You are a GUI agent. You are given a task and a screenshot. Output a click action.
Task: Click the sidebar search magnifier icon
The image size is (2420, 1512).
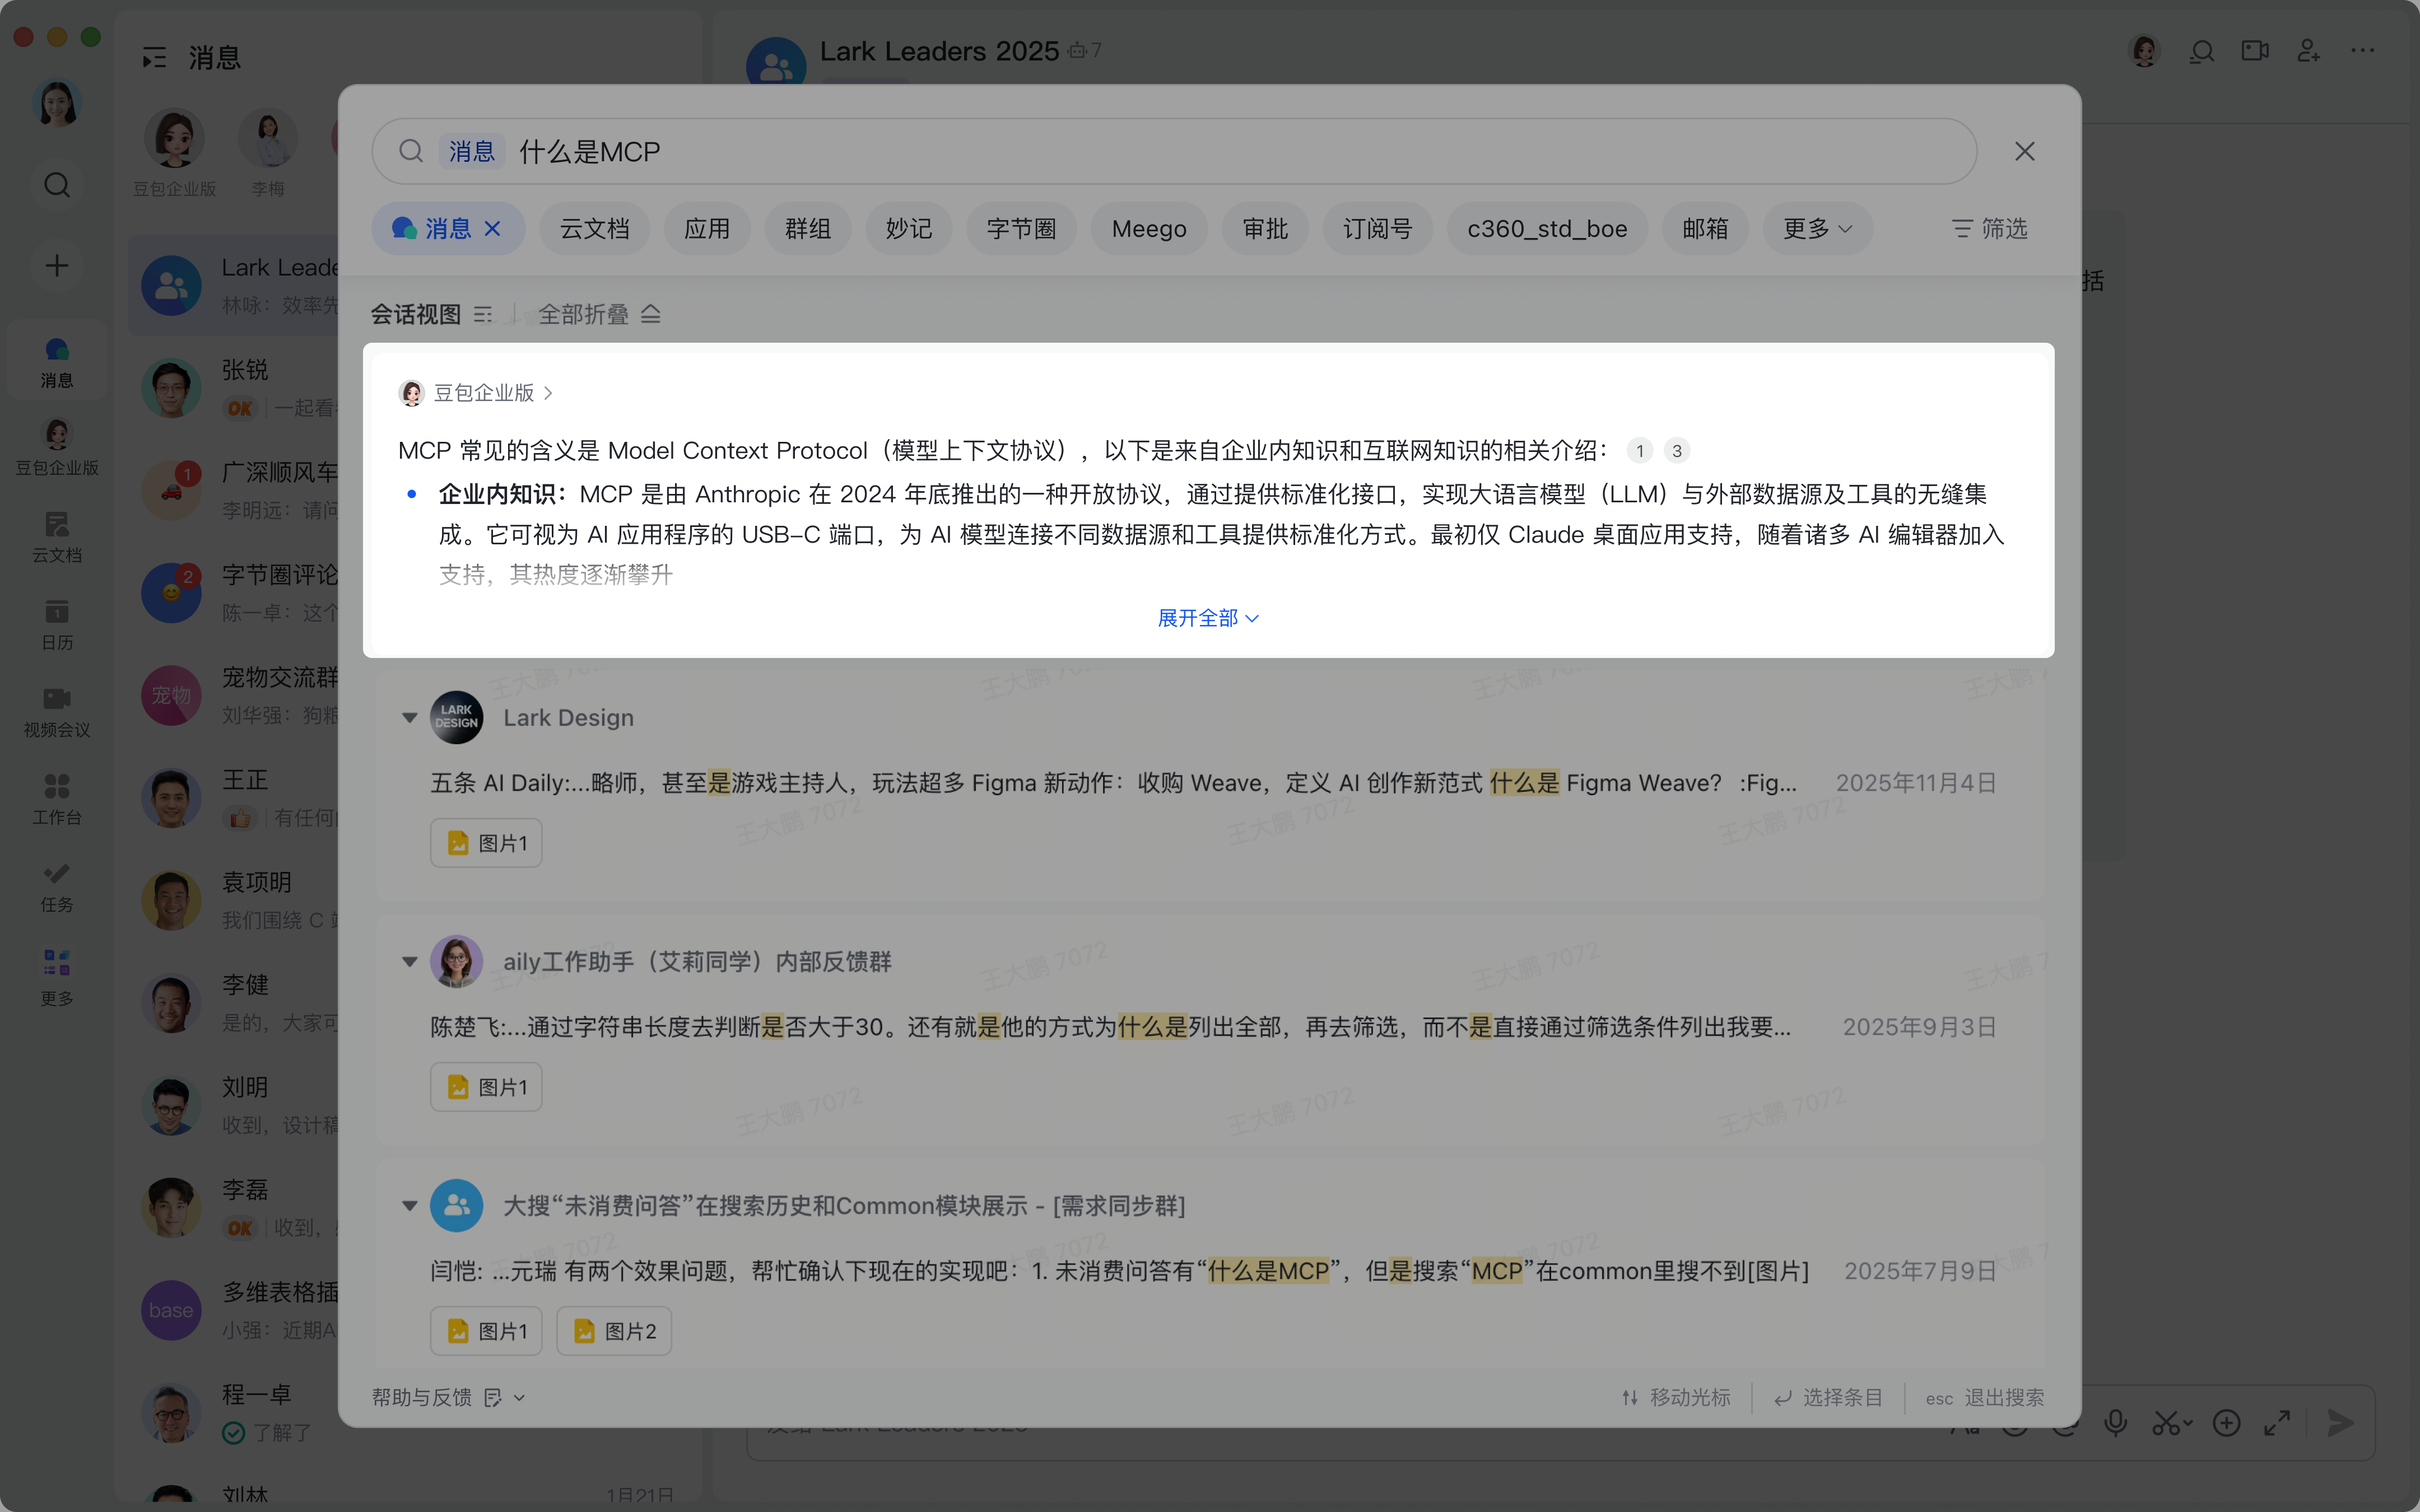(57, 185)
